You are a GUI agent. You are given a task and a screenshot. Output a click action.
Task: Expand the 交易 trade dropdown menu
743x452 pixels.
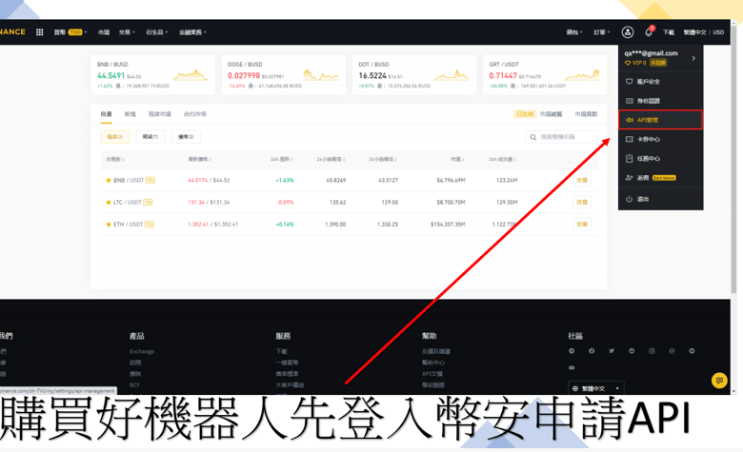pos(127,32)
